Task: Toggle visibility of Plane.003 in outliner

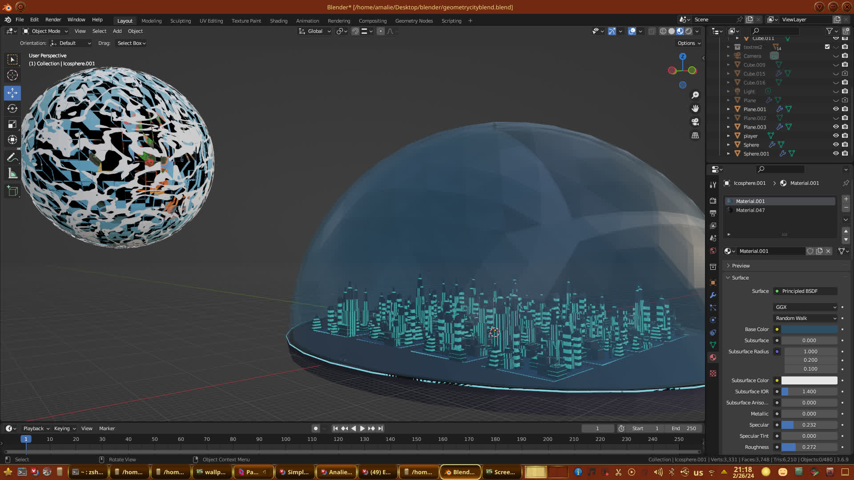Action: [x=836, y=127]
